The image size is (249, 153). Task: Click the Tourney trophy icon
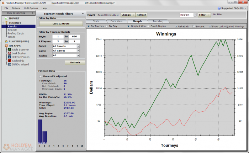[6, 23]
